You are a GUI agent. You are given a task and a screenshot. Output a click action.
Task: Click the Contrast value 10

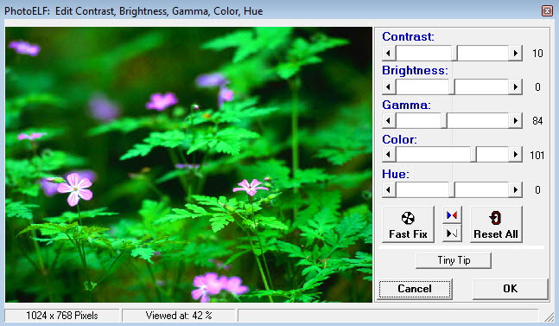537,54
